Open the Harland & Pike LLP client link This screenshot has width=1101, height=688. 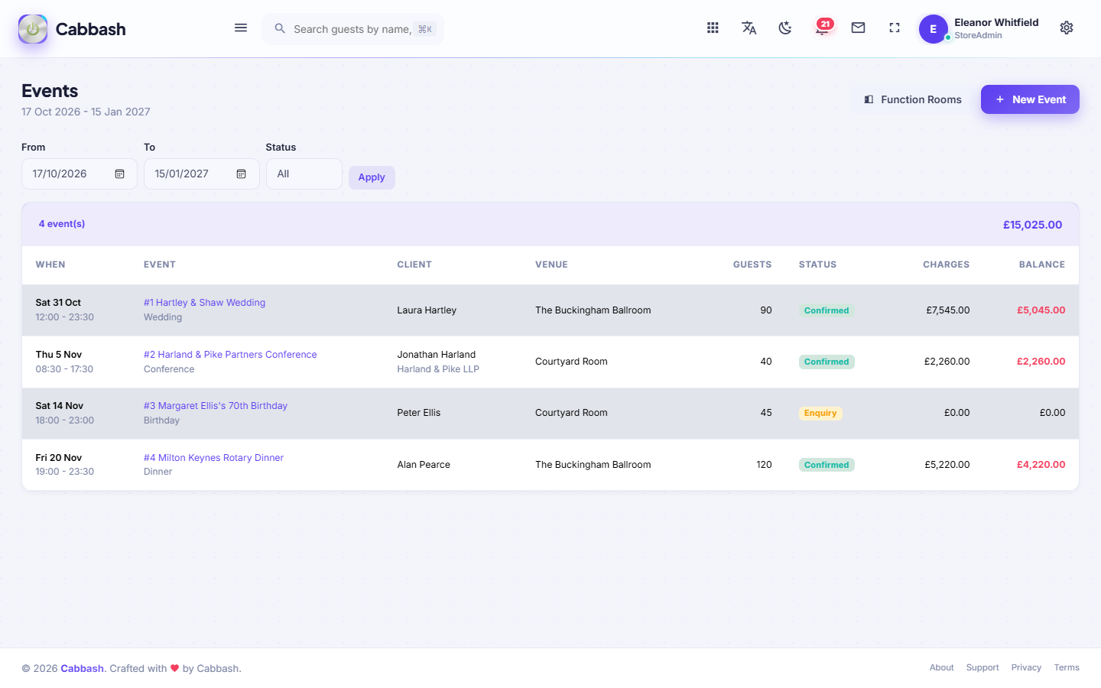pos(438,369)
